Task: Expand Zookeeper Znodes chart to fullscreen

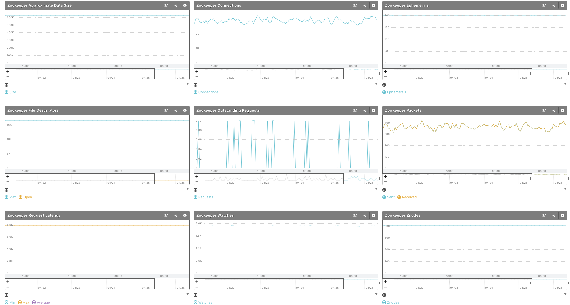Action: (x=544, y=216)
